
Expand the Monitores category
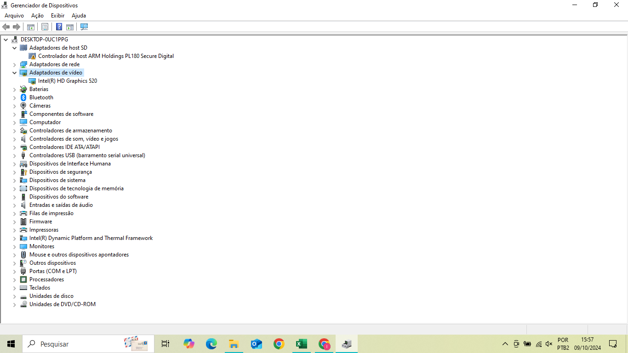(x=14, y=246)
